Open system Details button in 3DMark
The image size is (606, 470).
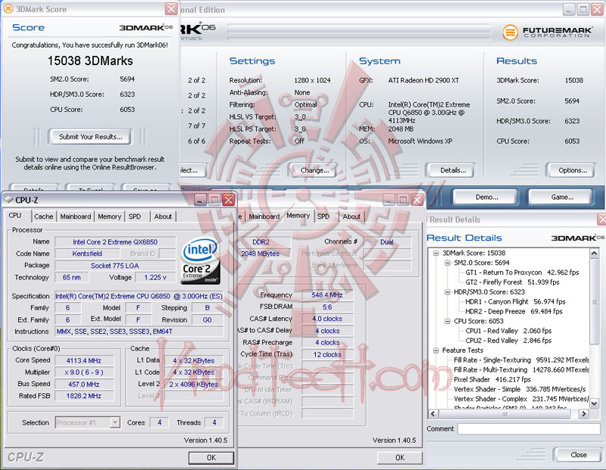[x=450, y=170]
